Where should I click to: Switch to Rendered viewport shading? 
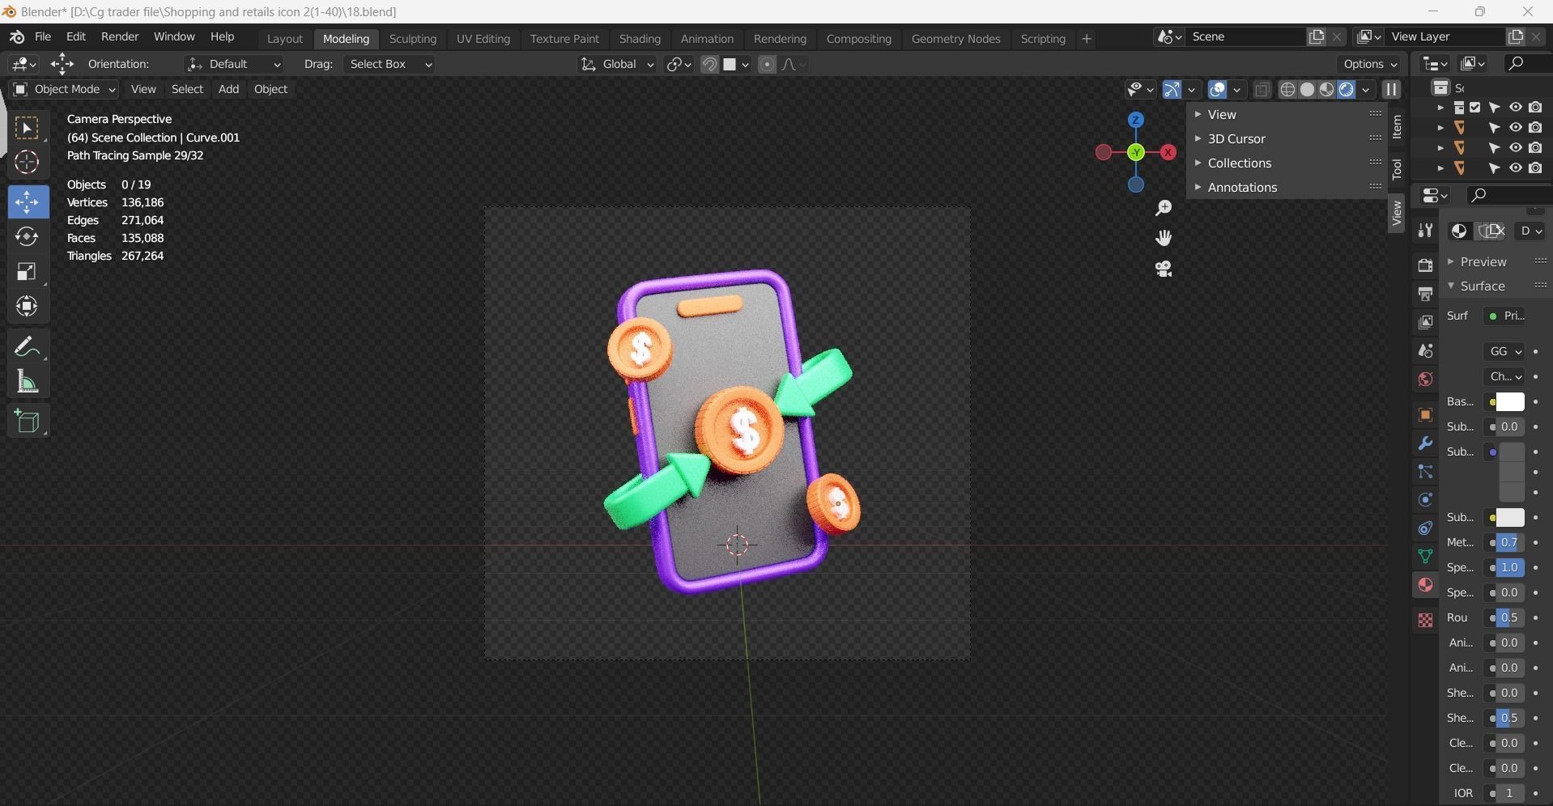coord(1346,89)
